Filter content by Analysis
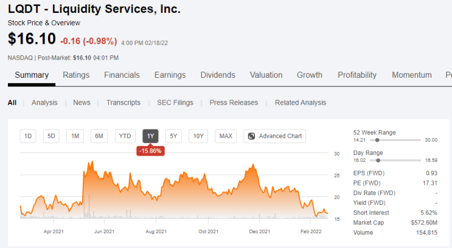 tap(44, 103)
